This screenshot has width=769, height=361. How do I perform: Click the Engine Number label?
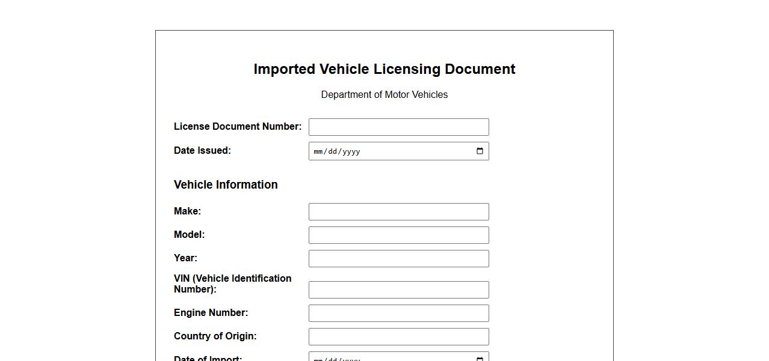click(211, 313)
